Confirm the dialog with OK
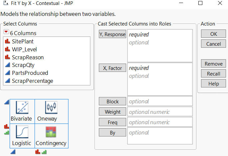The height and width of the screenshot is (156, 228). point(213,34)
